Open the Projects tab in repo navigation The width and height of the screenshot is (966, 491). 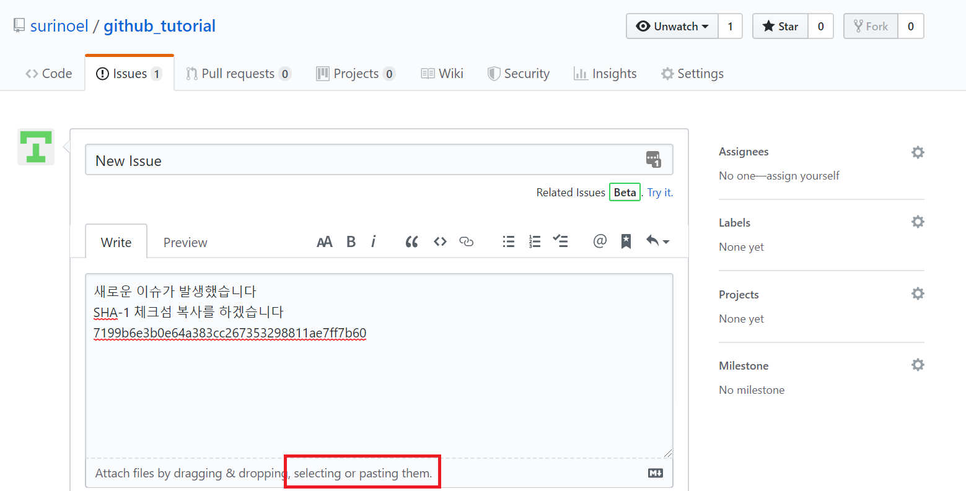pyautogui.click(x=356, y=74)
